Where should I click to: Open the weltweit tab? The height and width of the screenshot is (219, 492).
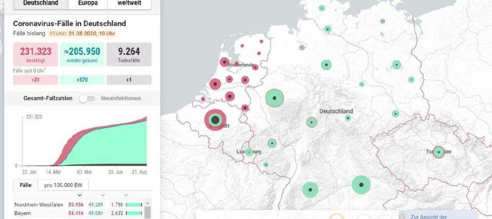coord(130,3)
